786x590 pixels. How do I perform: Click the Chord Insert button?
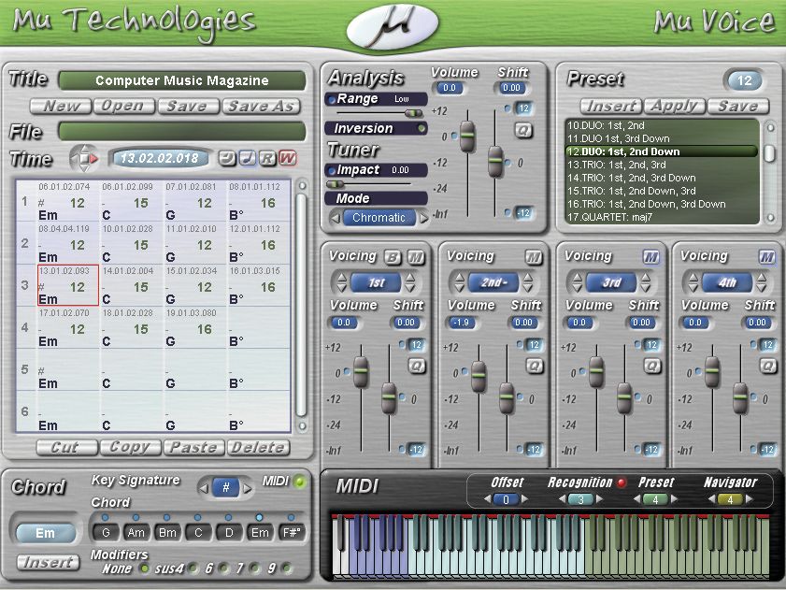coord(48,562)
